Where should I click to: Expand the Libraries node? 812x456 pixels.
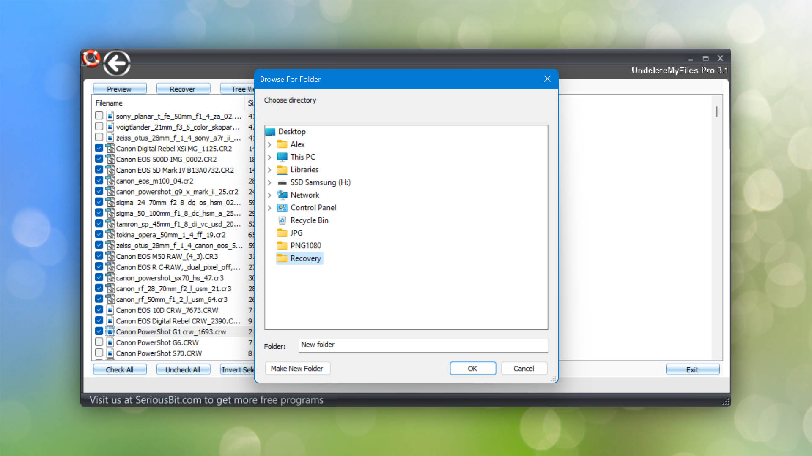(269, 170)
